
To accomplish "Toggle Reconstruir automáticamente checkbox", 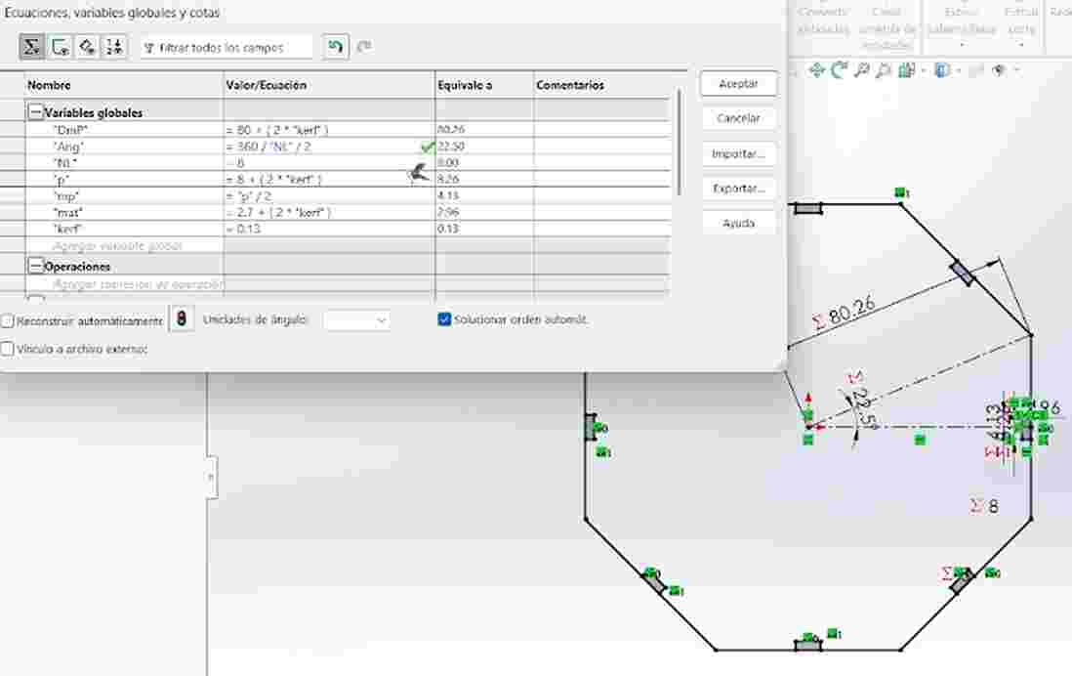I will pos(8,320).
